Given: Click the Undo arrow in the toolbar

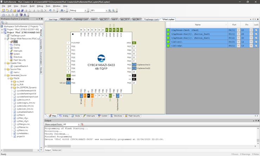Looking at the screenshot, I should 50,11.
